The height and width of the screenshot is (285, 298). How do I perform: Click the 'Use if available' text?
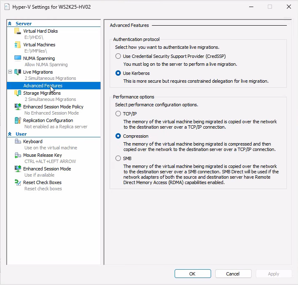pyautogui.click(x=39, y=175)
